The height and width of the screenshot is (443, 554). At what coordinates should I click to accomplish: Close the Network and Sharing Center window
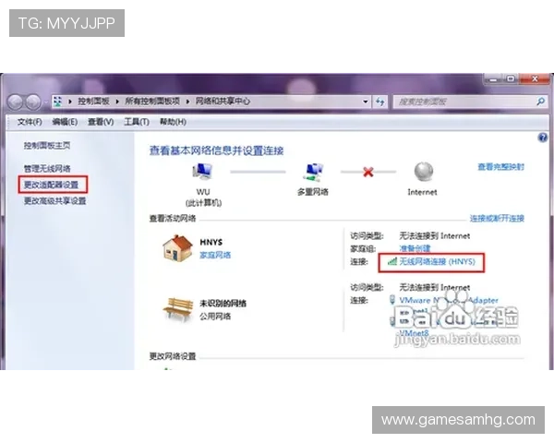tap(535, 79)
